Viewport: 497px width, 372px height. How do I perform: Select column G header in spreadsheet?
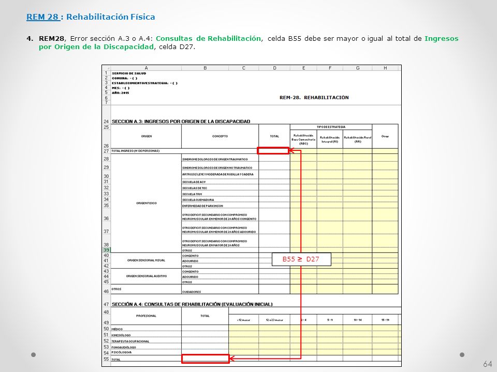pos(358,68)
